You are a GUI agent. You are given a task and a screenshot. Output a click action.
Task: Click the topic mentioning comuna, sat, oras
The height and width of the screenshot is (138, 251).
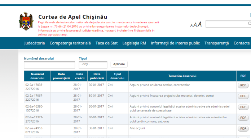click(178, 119)
